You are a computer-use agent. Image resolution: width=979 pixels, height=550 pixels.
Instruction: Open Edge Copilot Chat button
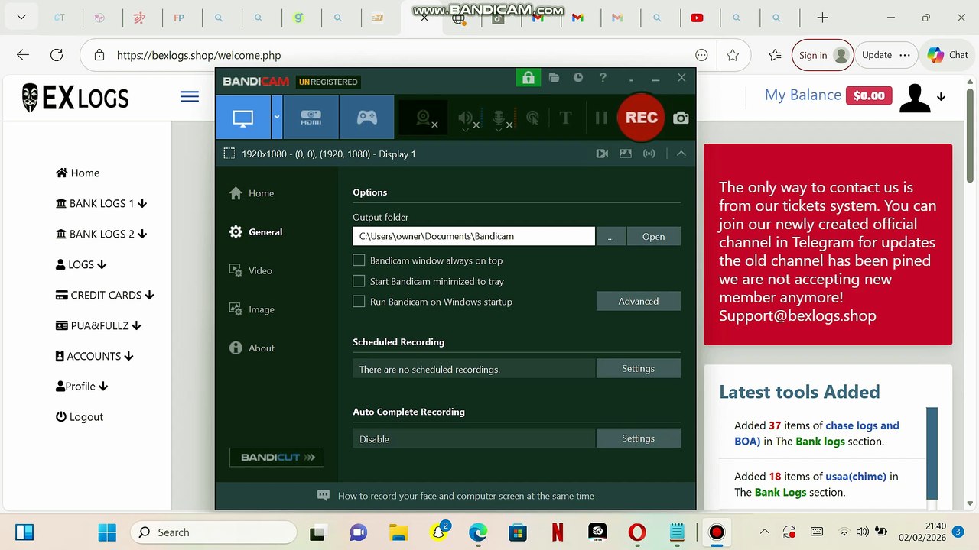click(948, 55)
